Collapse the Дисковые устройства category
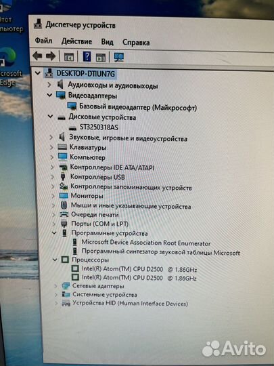 pyautogui.click(x=50, y=117)
